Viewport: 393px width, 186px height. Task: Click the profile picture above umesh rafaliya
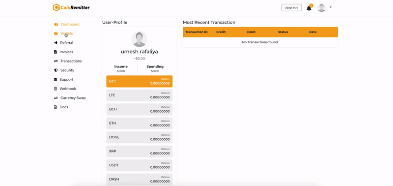[x=140, y=39]
